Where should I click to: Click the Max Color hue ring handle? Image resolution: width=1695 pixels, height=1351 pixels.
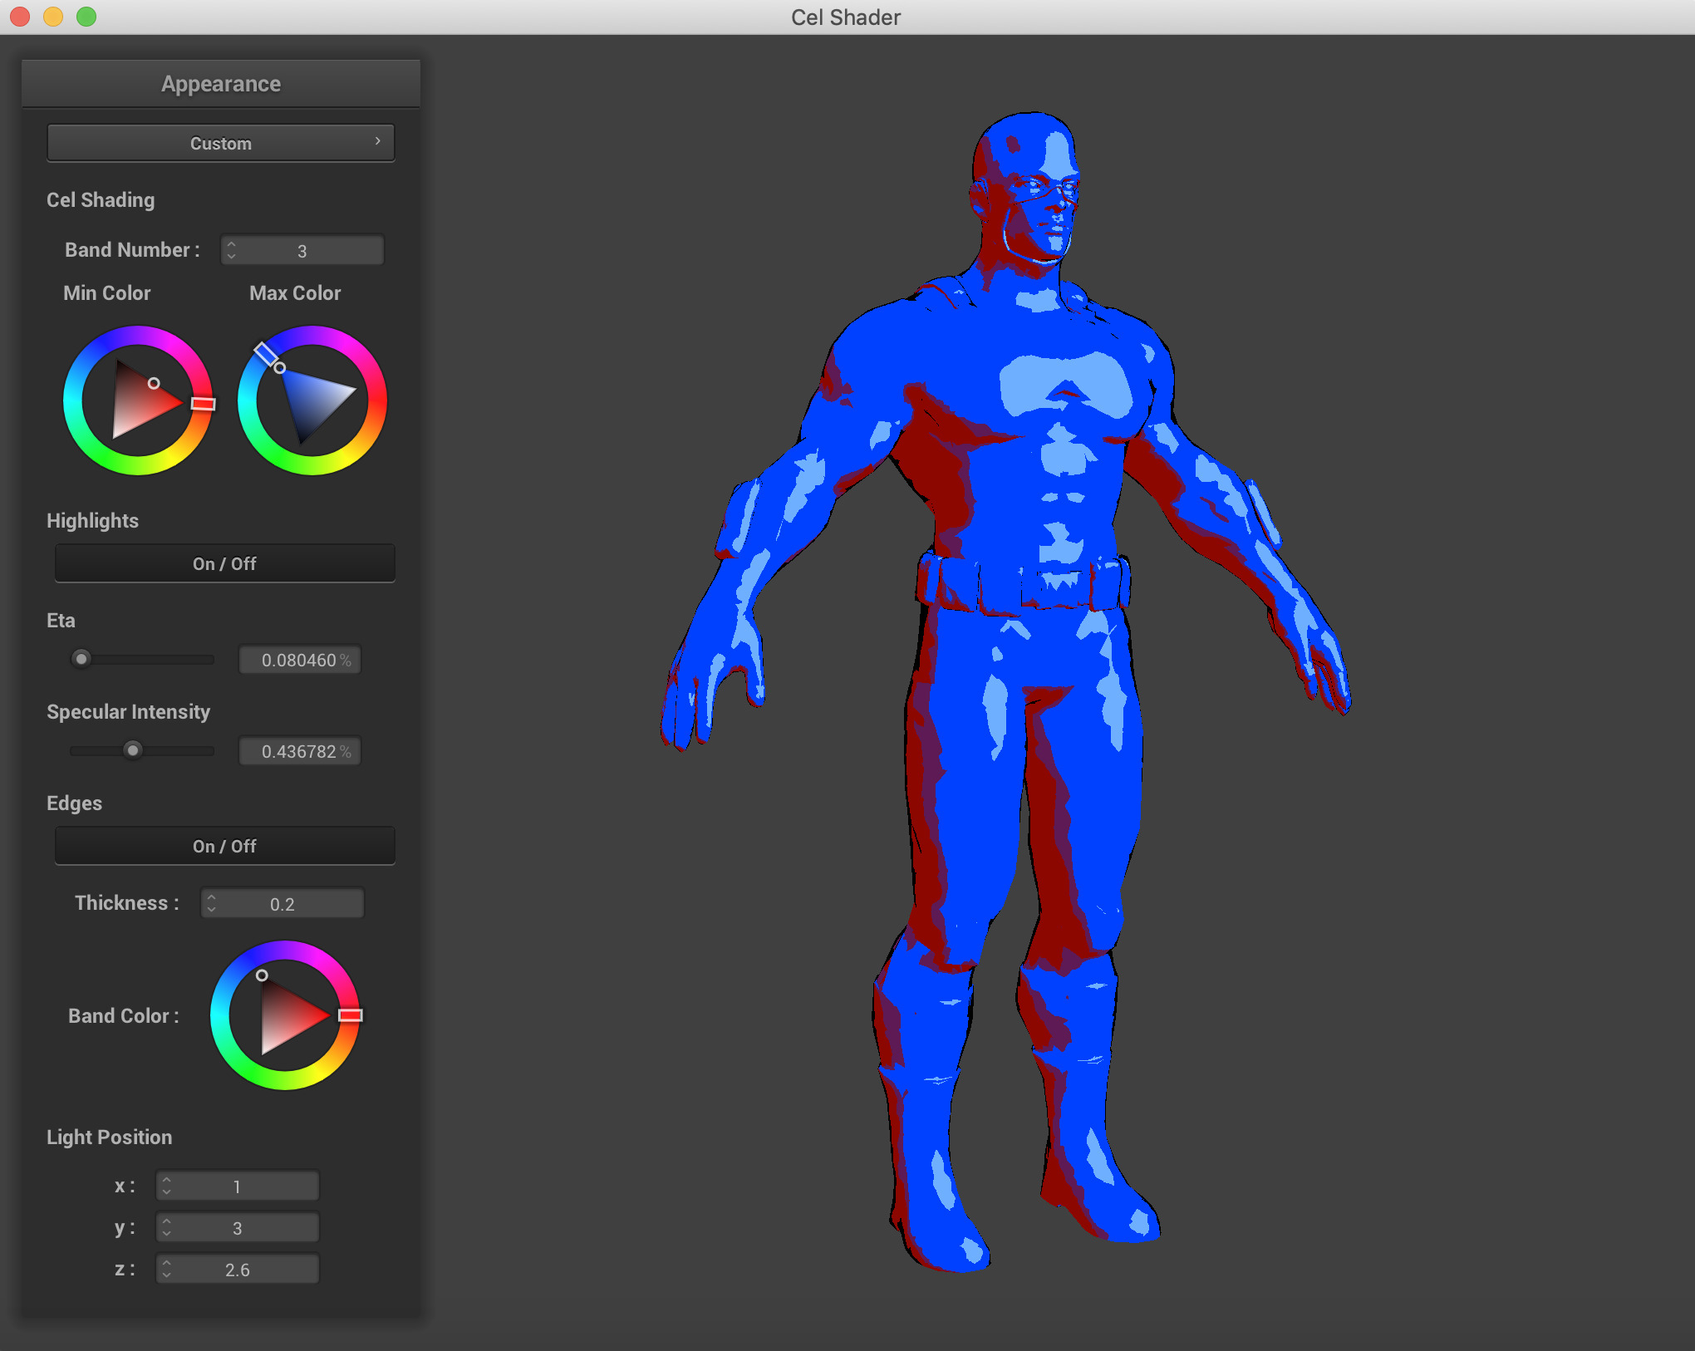[x=265, y=354]
